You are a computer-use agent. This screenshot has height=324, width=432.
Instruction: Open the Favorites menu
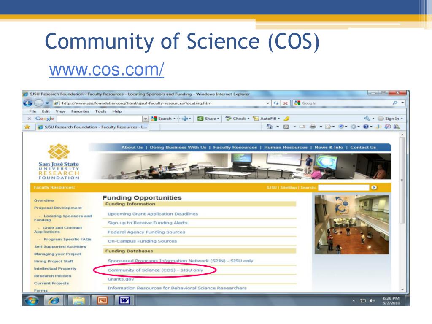[x=80, y=111]
